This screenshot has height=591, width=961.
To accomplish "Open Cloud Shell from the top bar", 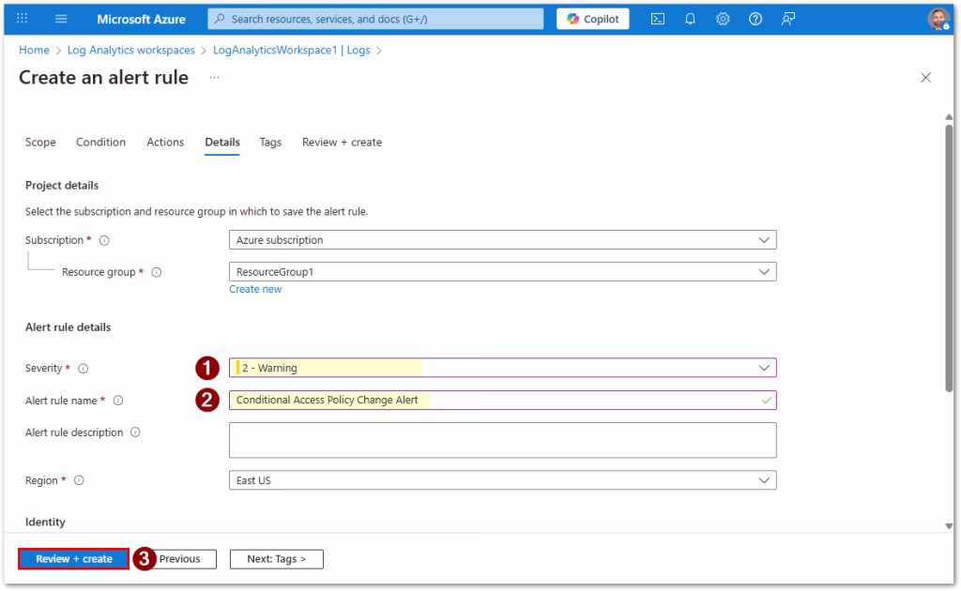I will click(658, 19).
